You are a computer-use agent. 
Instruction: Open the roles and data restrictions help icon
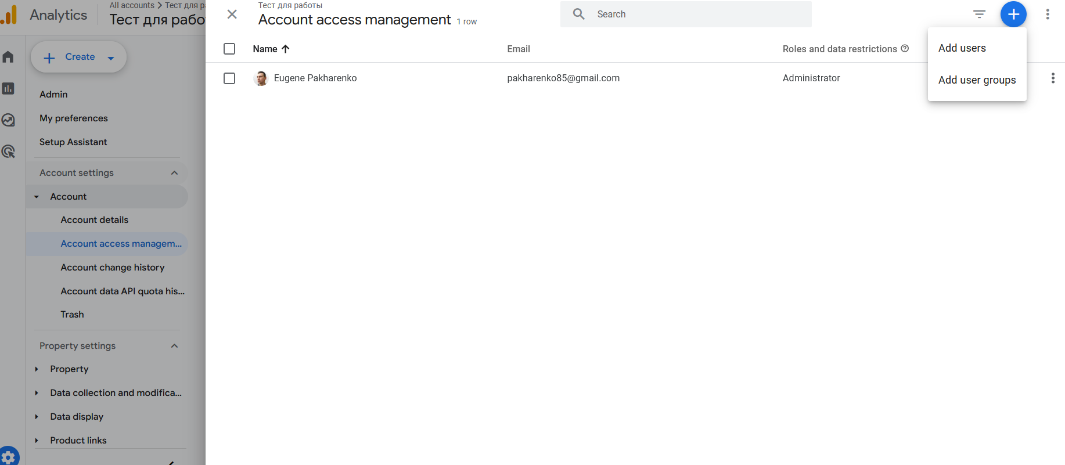(x=905, y=49)
